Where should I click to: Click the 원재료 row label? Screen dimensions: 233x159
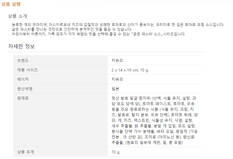click(23, 98)
